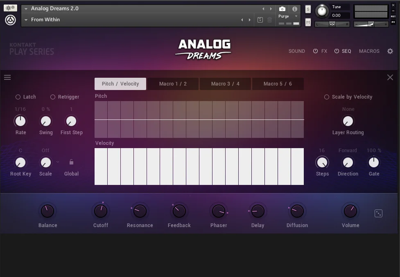Open the Scale chevron dropdown
The image size is (400, 277).
coord(58,162)
